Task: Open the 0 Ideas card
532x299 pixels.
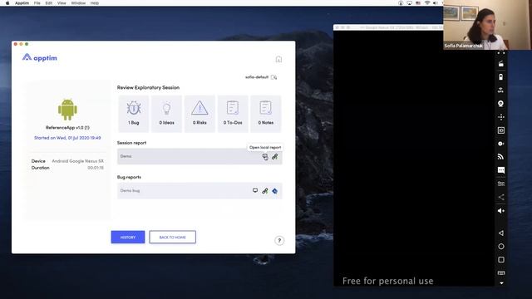Action: pyautogui.click(x=166, y=114)
